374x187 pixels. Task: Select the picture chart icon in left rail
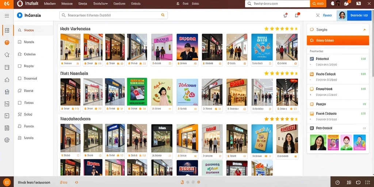[x=7, y=104]
